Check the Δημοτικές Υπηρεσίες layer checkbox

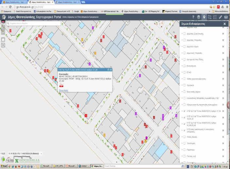184,53
